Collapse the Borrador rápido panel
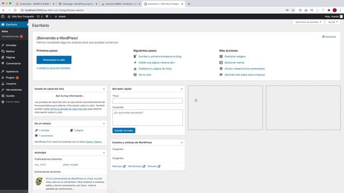344x193 pixels. click(182, 89)
